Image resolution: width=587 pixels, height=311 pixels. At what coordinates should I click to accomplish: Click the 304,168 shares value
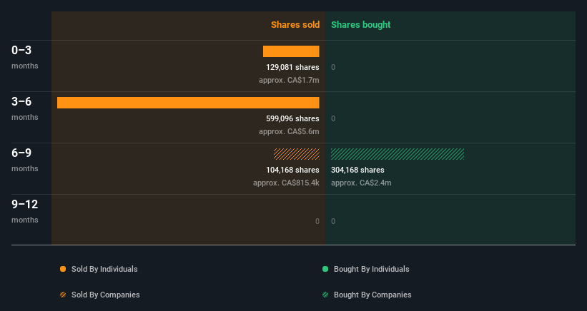coord(357,170)
